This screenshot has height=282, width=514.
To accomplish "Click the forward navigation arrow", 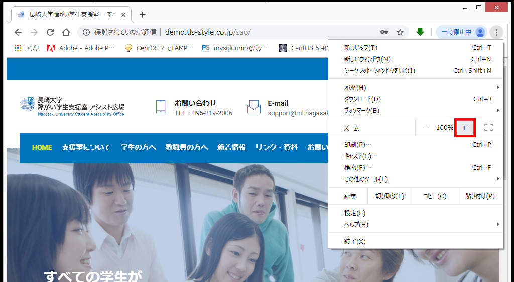I will coord(34,32).
